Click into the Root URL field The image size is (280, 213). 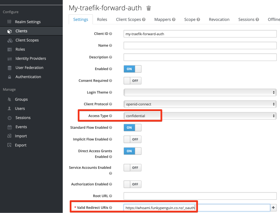(200, 196)
